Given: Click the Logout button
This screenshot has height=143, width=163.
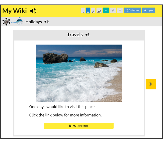Looking at the screenshot, I should coord(149,10).
